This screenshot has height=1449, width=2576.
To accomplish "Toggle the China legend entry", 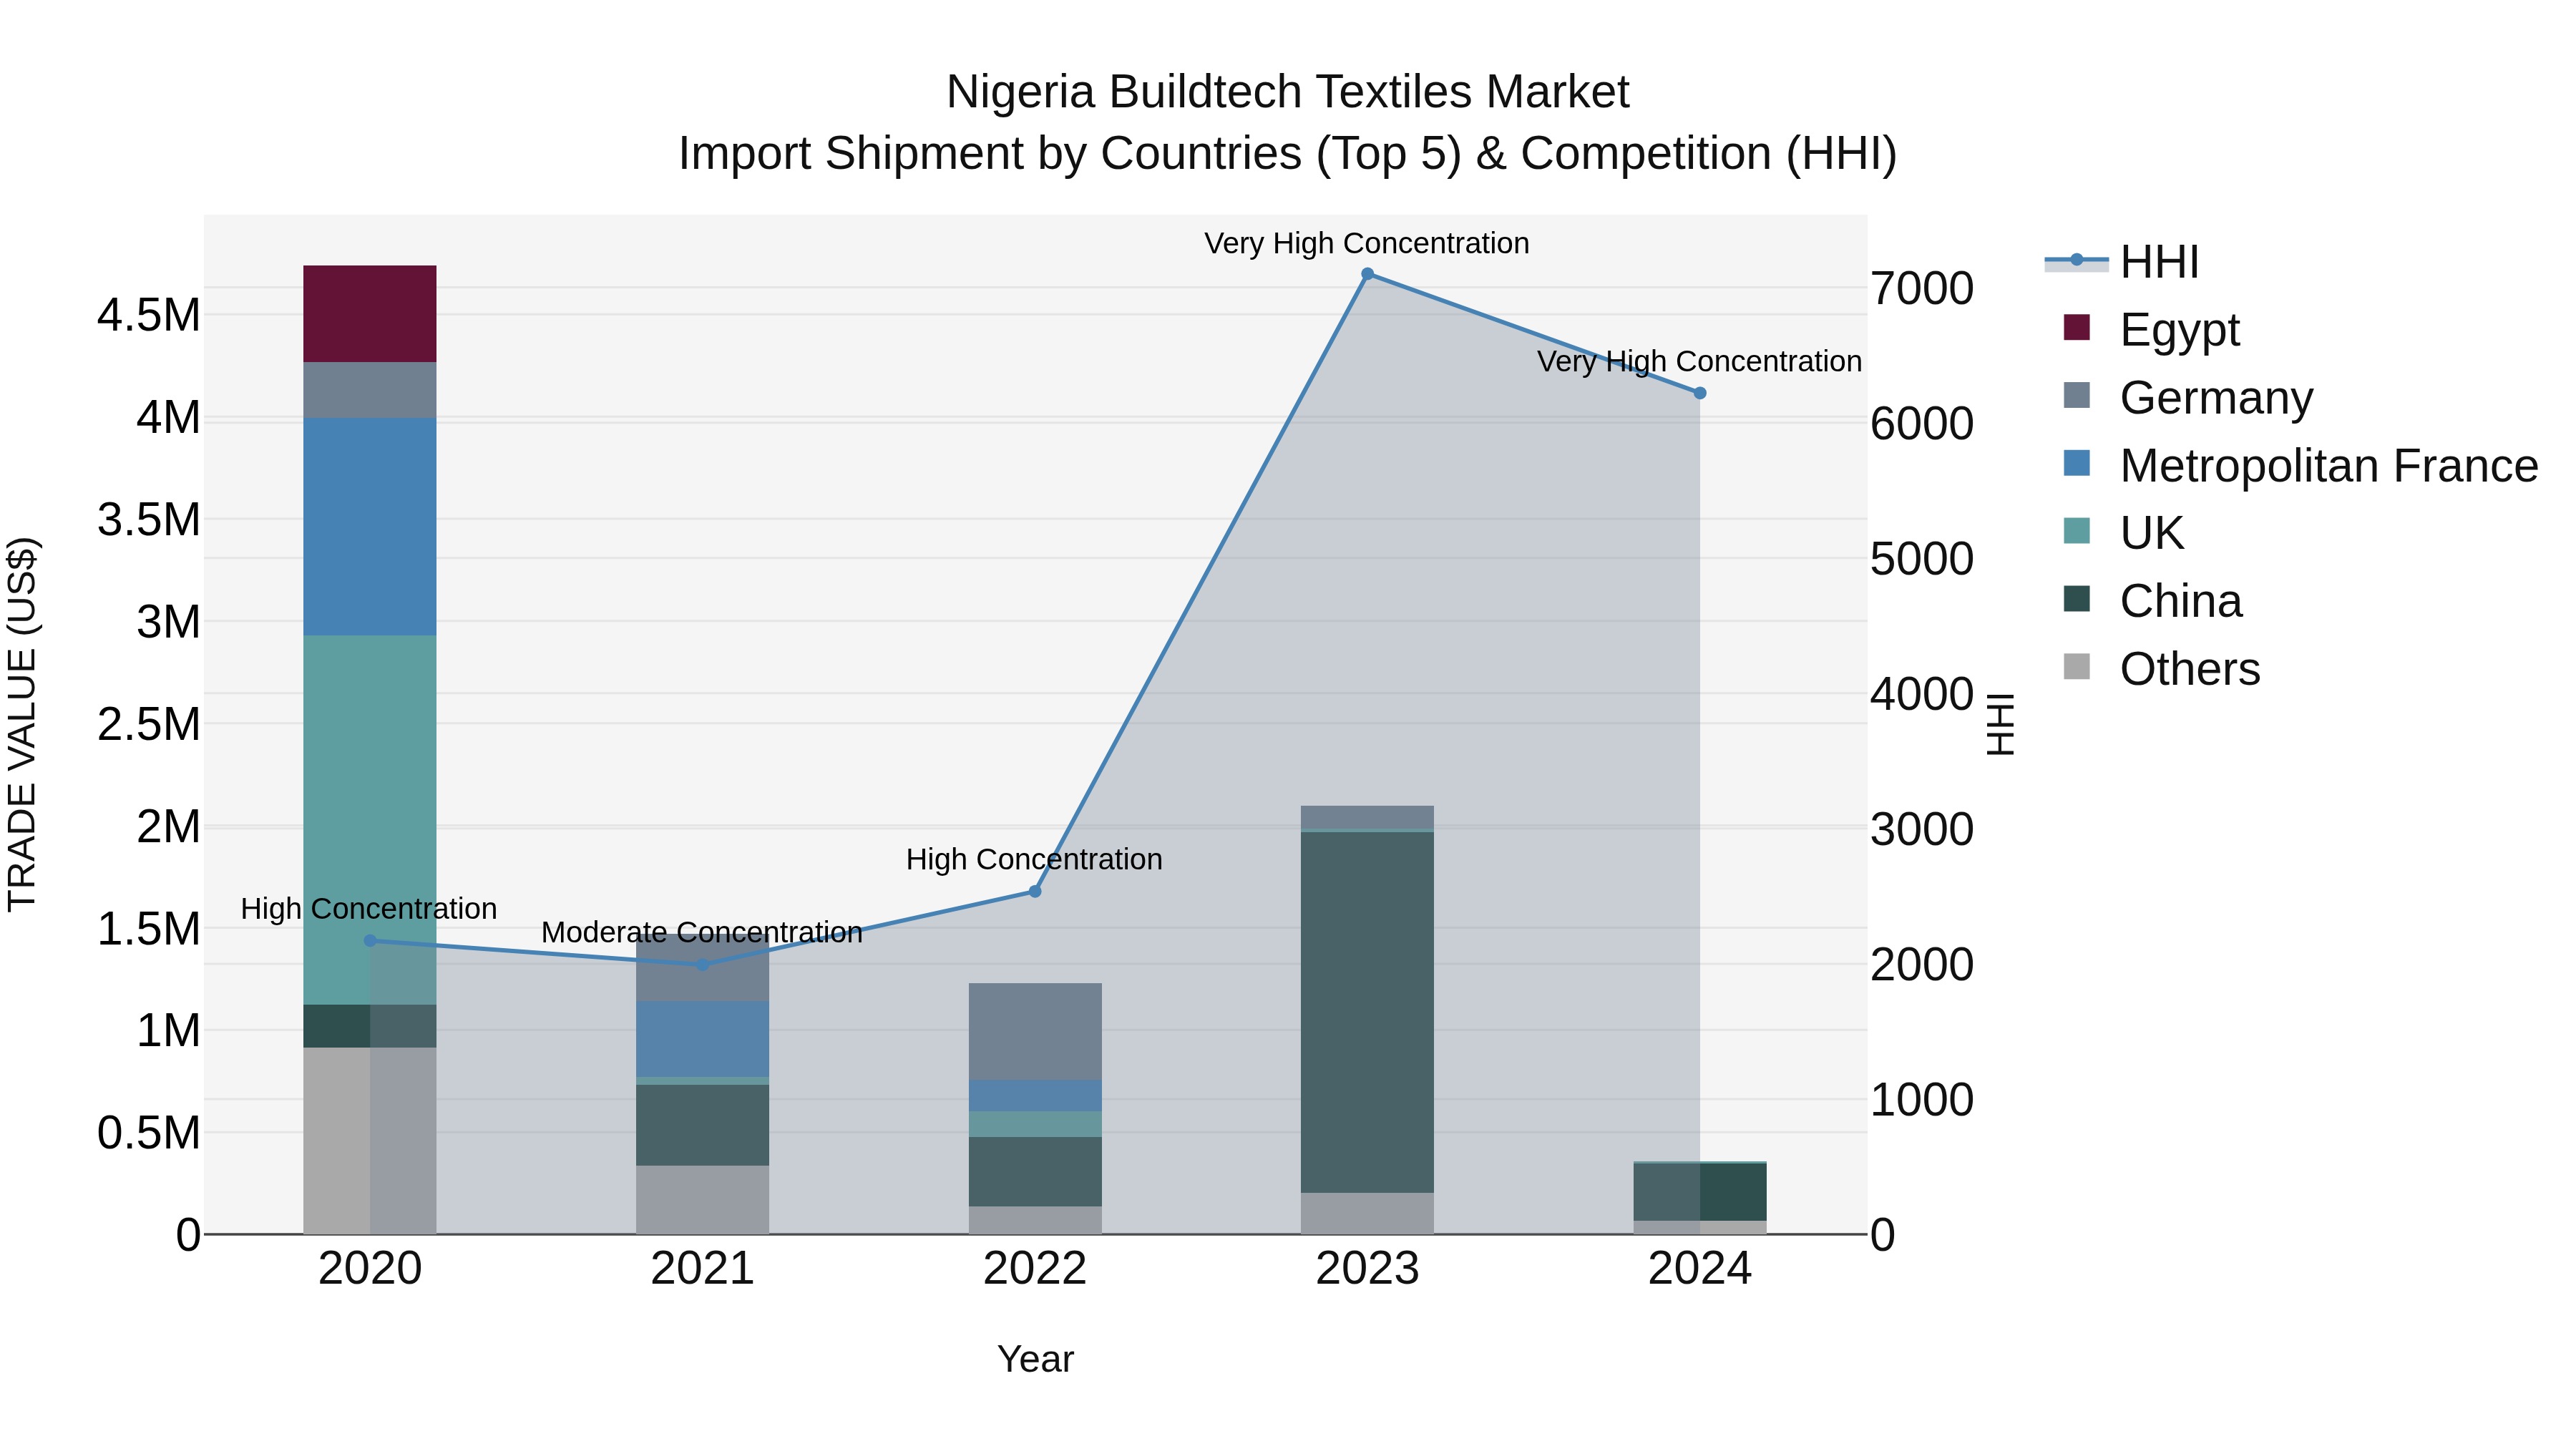I will coord(2152,601).
